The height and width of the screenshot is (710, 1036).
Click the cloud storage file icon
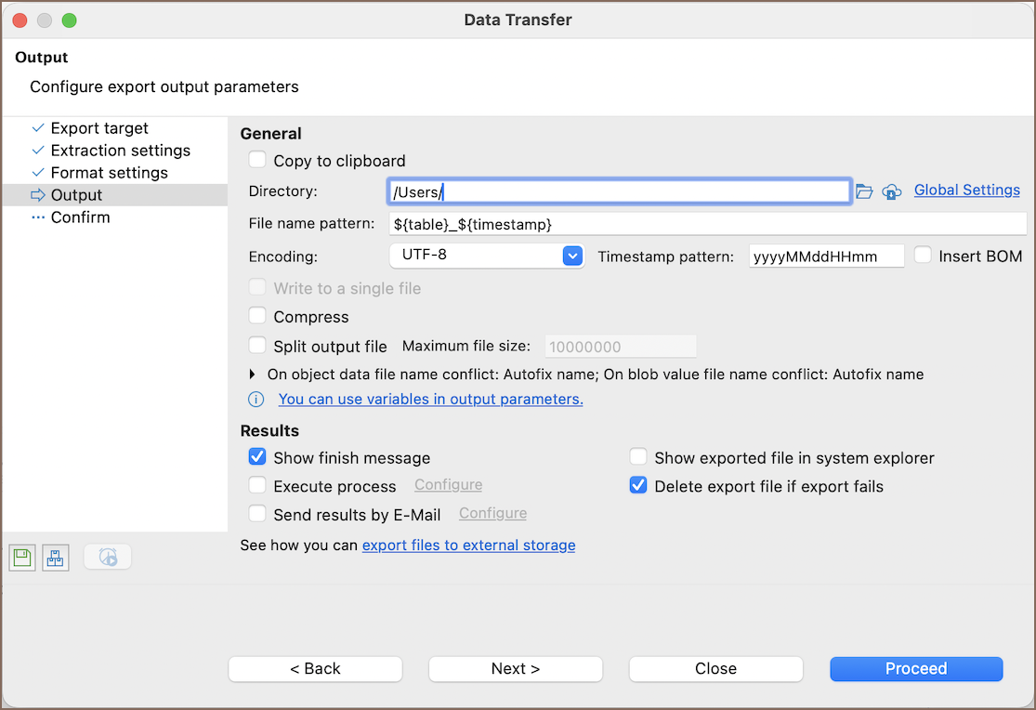891,191
